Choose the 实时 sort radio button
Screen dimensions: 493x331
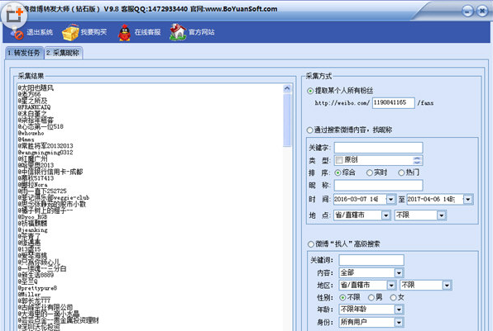point(370,173)
